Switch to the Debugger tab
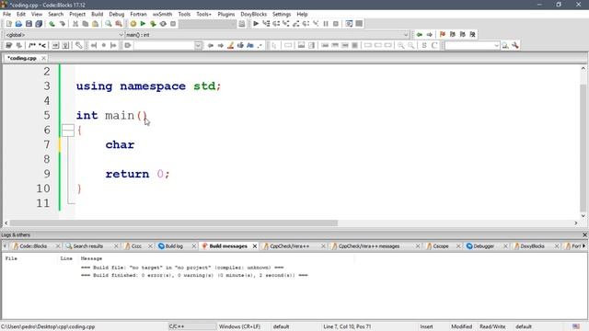The height and width of the screenshot is (331, 589). pos(483,246)
